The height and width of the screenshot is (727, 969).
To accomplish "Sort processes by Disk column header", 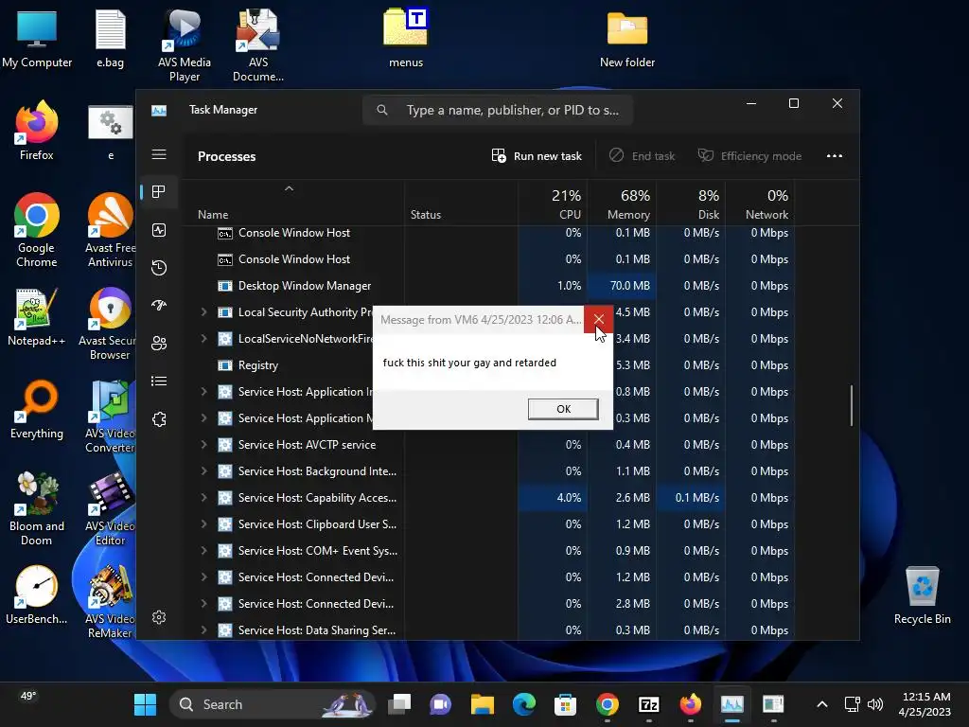I will tap(691, 203).
